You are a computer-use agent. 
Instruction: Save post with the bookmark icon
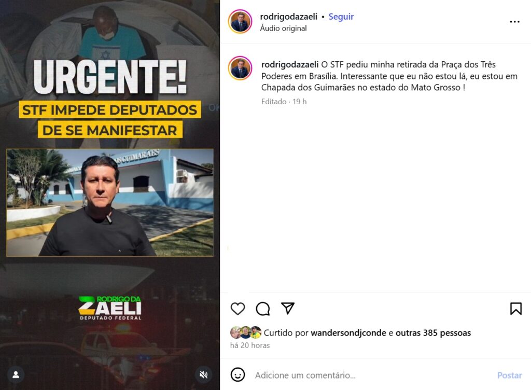[x=516, y=309]
